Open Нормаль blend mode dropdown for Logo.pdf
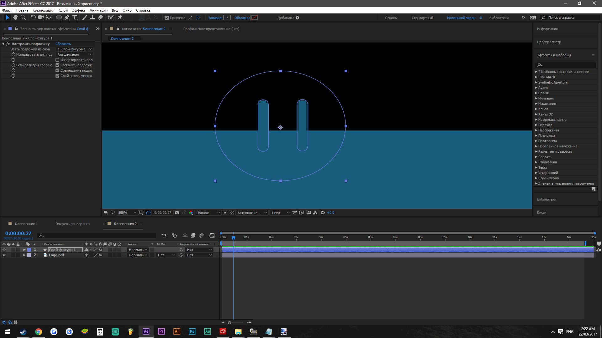Image resolution: width=602 pixels, height=338 pixels. (138, 255)
